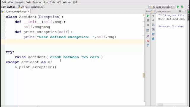This screenshot has height=107, width=190.
Task: Click learn_python in the breadcrumb bar
Action: coord(8,7)
